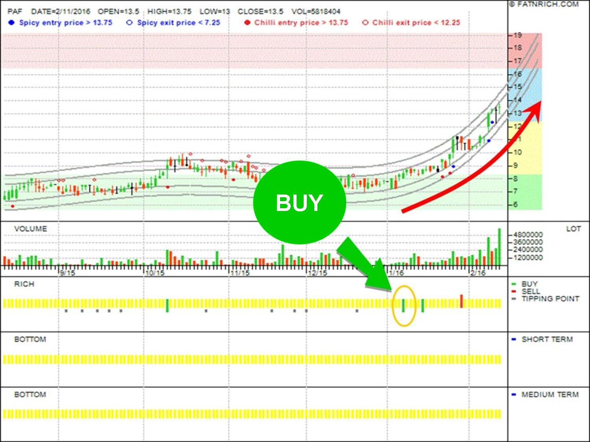590x442 pixels.
Task: Click the hollow Chilli exit price marker
Action: tap(365, 23)
